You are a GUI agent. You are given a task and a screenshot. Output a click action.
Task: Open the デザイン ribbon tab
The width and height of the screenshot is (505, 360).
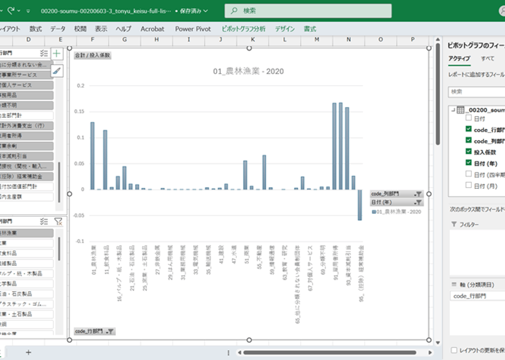285,29
